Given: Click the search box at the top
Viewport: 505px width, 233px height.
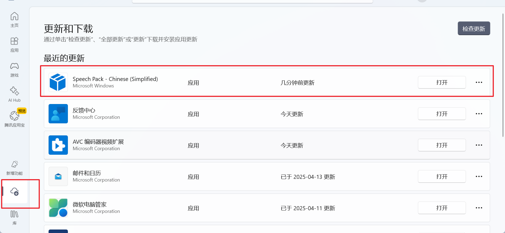Looking at the screenshot, I should click(252, 1).
